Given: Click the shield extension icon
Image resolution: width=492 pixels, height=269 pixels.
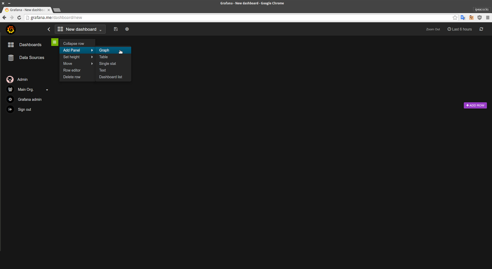Looking at the screenshot, I should point(479,18).
